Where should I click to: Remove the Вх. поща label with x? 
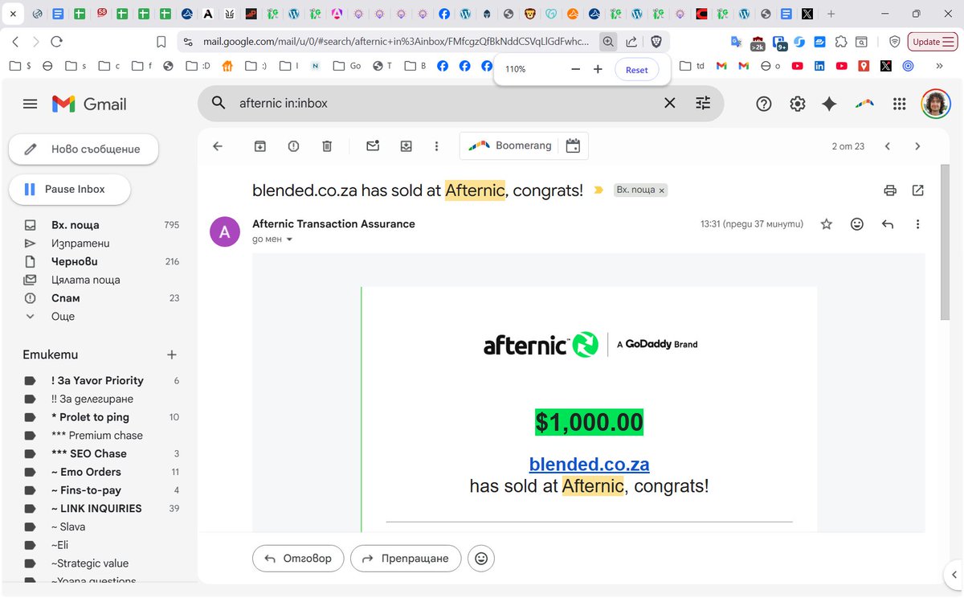(662, 190)
